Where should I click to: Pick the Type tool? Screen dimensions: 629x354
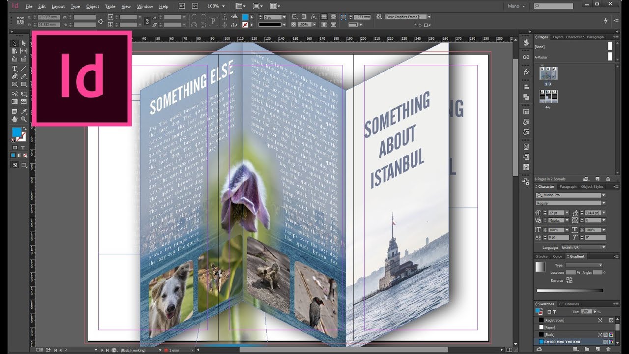[15, 68]
